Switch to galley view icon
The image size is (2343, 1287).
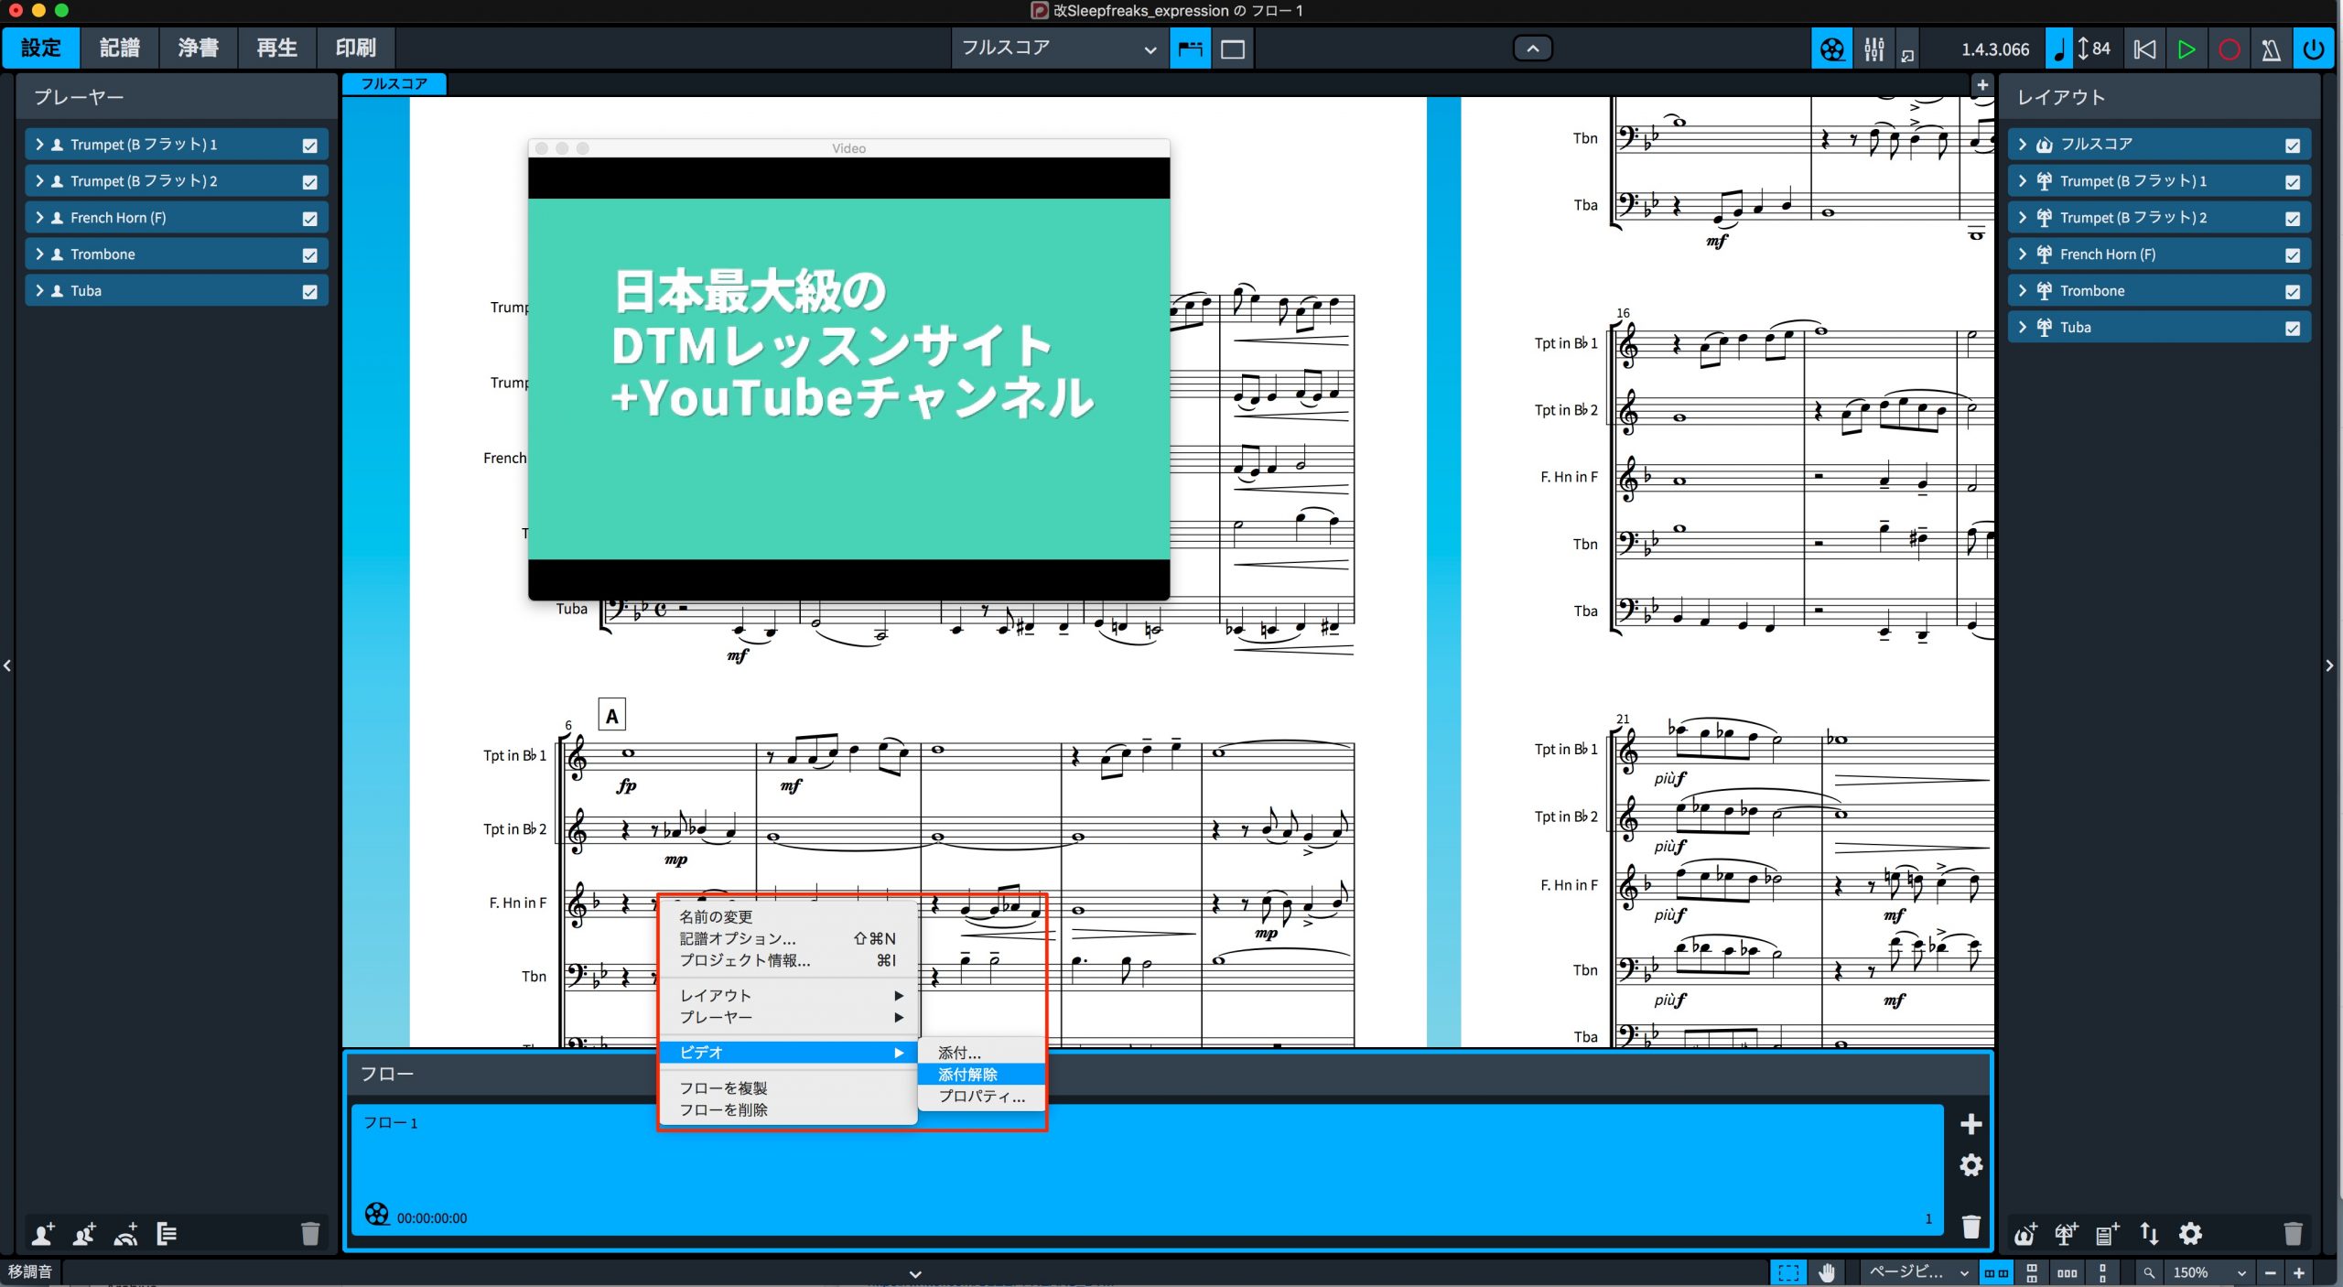[1233, 49]
